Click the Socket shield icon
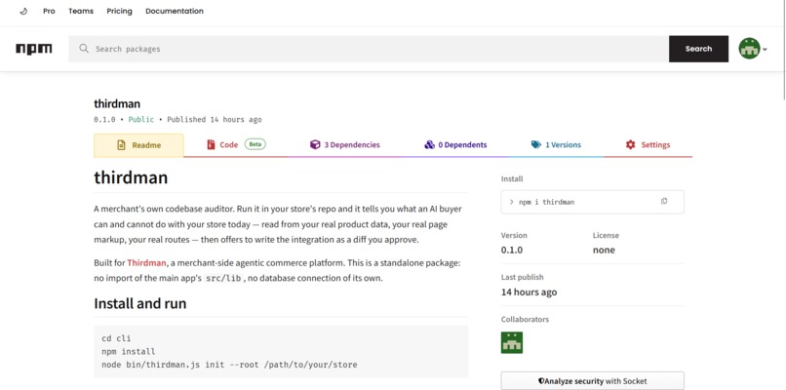 [541, 381]
